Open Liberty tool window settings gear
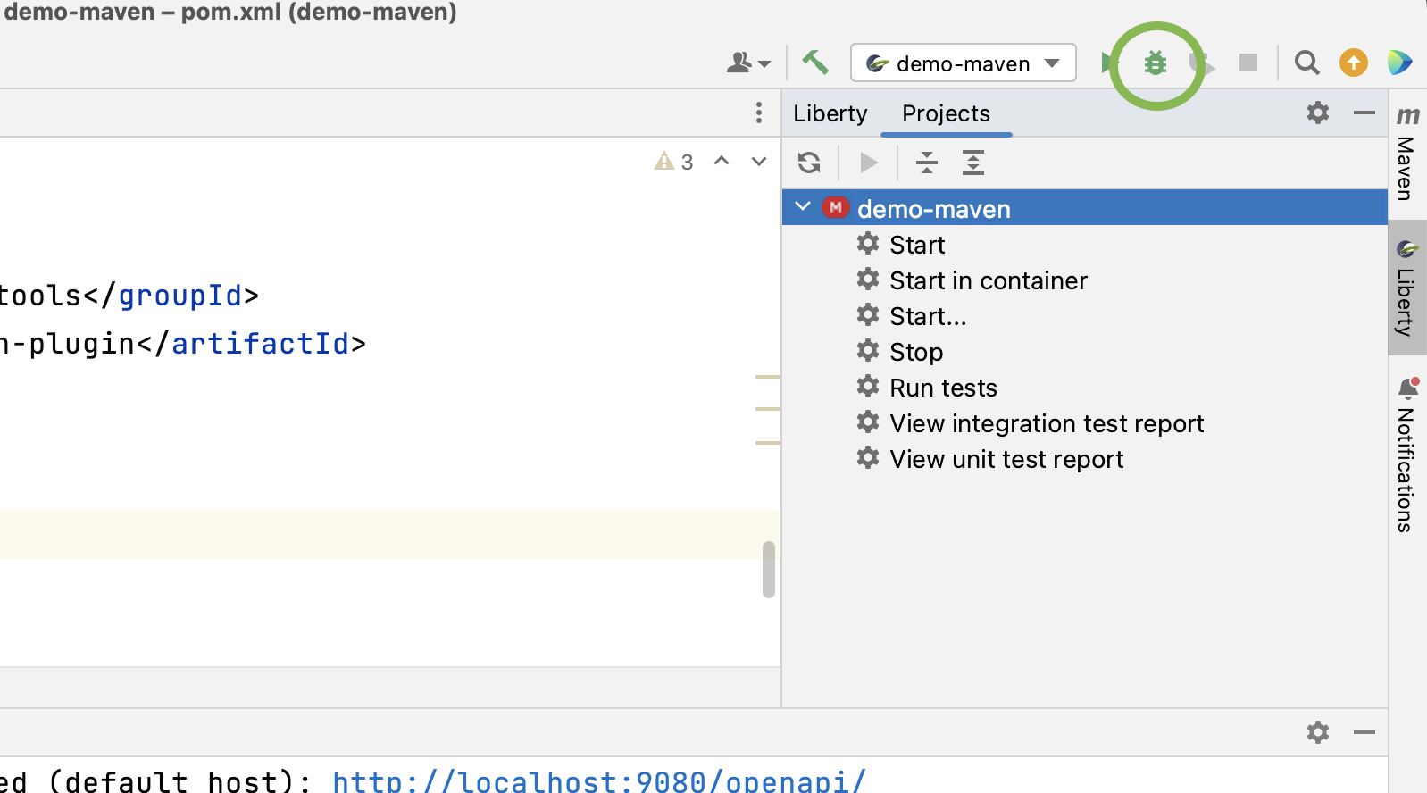 1318,113
